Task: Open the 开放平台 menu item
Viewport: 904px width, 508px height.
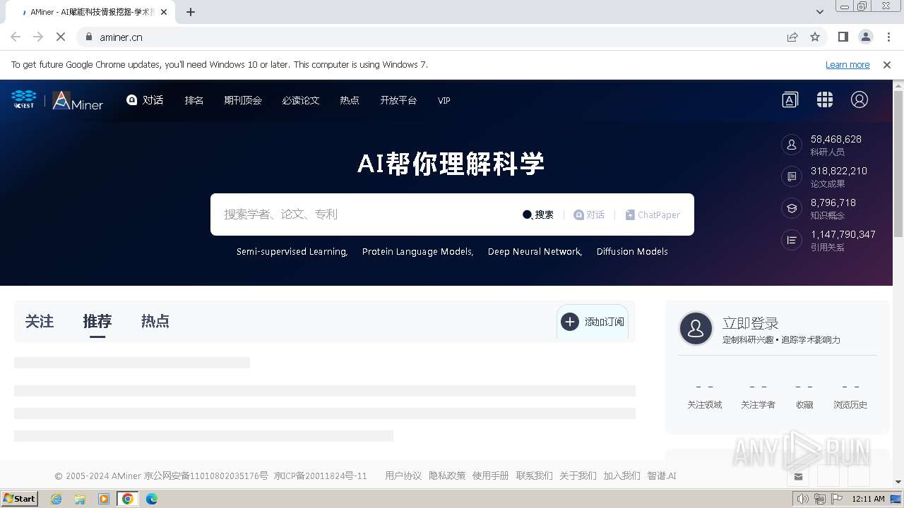Action: click(x=398, y=100)
